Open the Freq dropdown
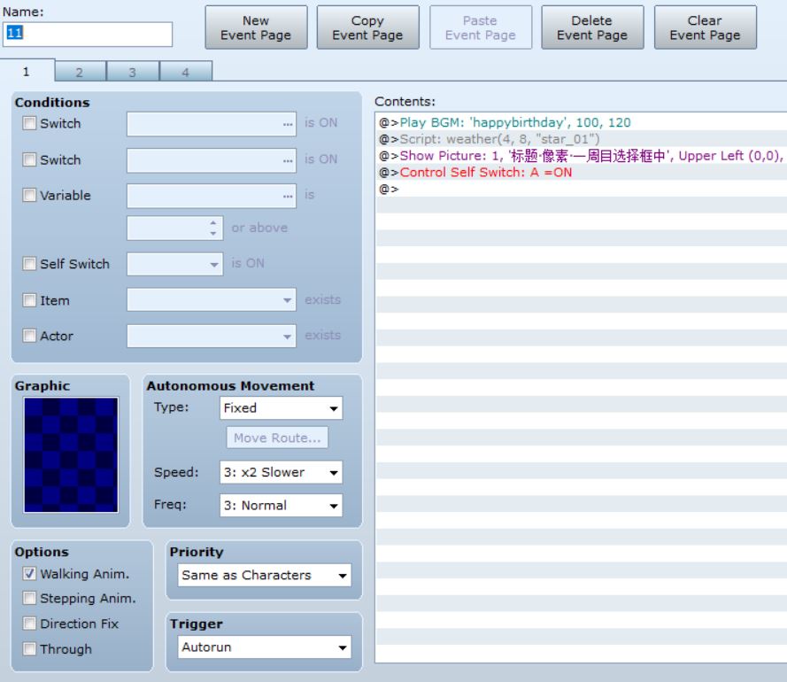Image resolution: width=787 pixels, height=682 pixels. click(x=282, y=505)
